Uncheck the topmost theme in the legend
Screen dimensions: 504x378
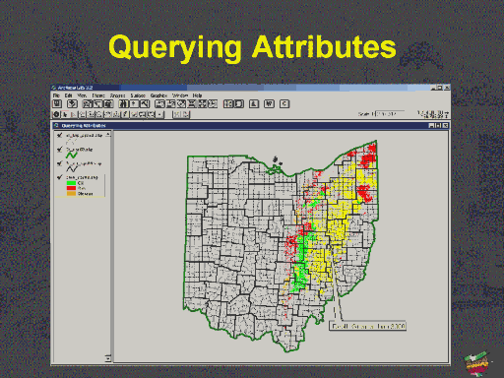tap(60, 135)
